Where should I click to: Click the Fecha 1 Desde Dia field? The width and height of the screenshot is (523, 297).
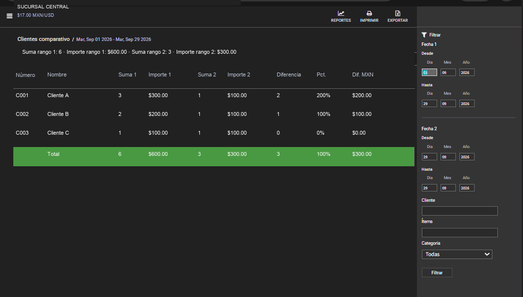coord(429,73)
